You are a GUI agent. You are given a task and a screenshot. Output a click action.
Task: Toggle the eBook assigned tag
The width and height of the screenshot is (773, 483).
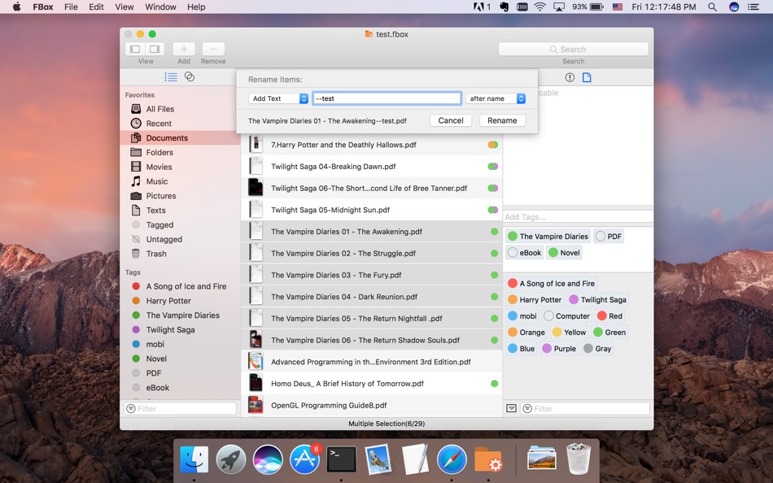pyautogui.click(x=525, y=253)
